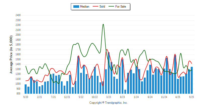Viewport: 201px width, 109px height.
Task: Click the Copyright Trendgraphix, Inc. text
Action: tap(109, 103)
